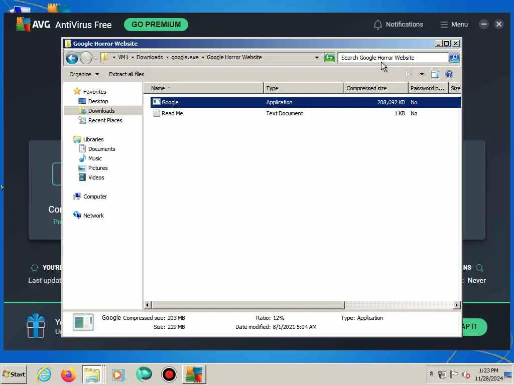The width and height of the screenshot is (514, 385).
Task: Click the red record button taskbar icon
Action: (x=169, y=374)
